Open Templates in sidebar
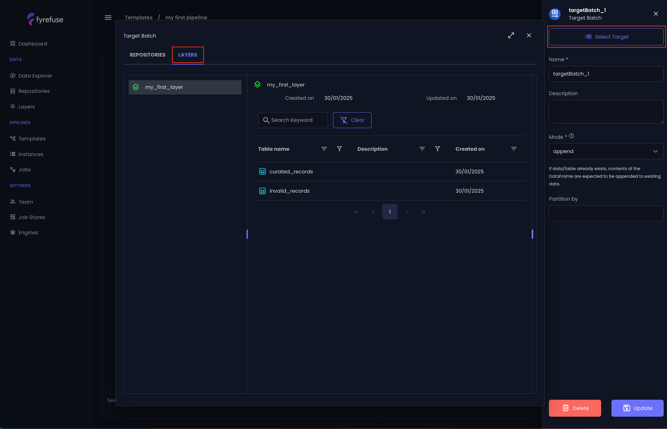The height and width of the screenshot is (429, 667). [28, 138]
